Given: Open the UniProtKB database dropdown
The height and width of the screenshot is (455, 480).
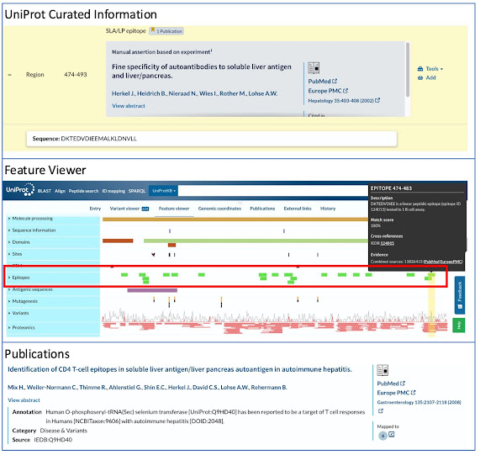Looking at the screenshot, I should (164, 191).
